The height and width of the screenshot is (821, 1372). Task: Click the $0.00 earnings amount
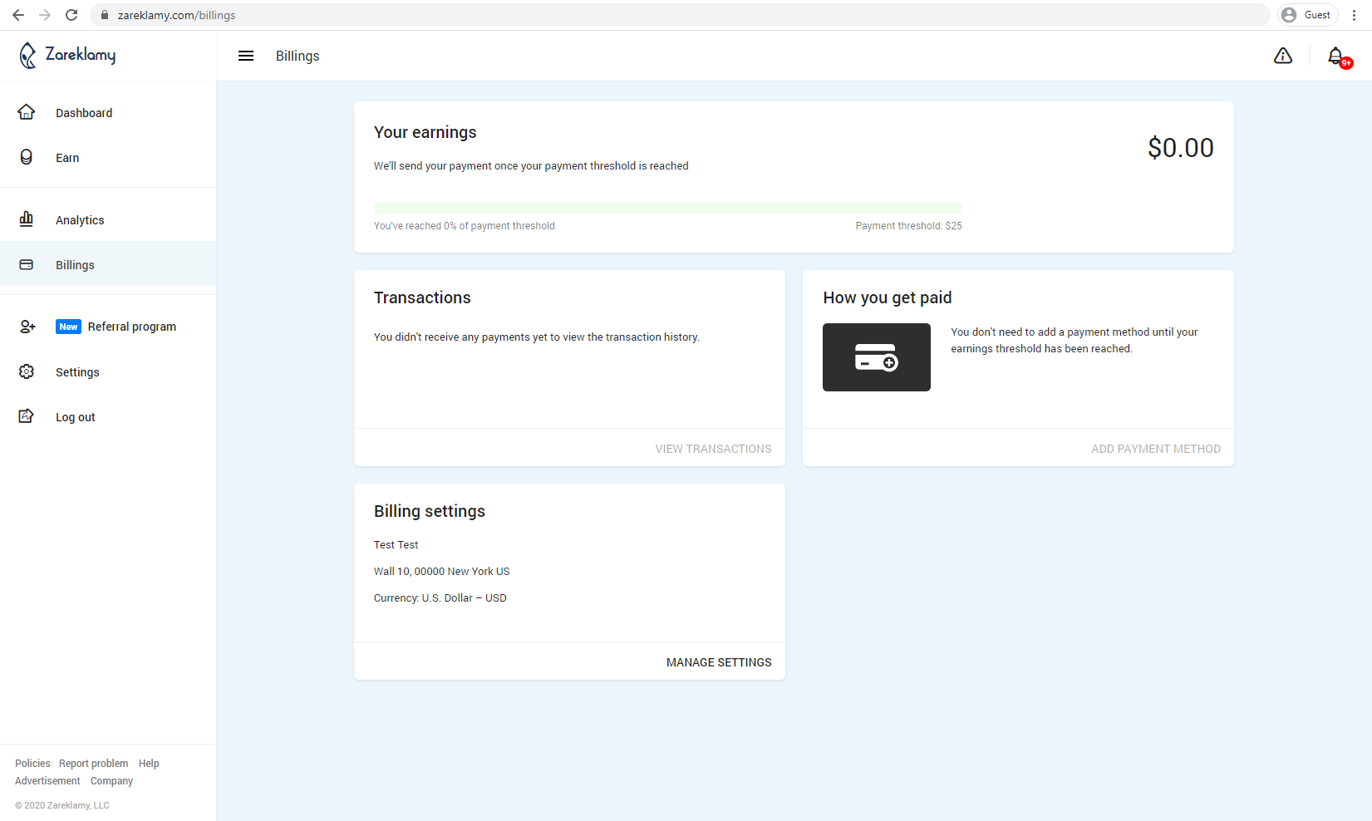(x=1181, y=148)
